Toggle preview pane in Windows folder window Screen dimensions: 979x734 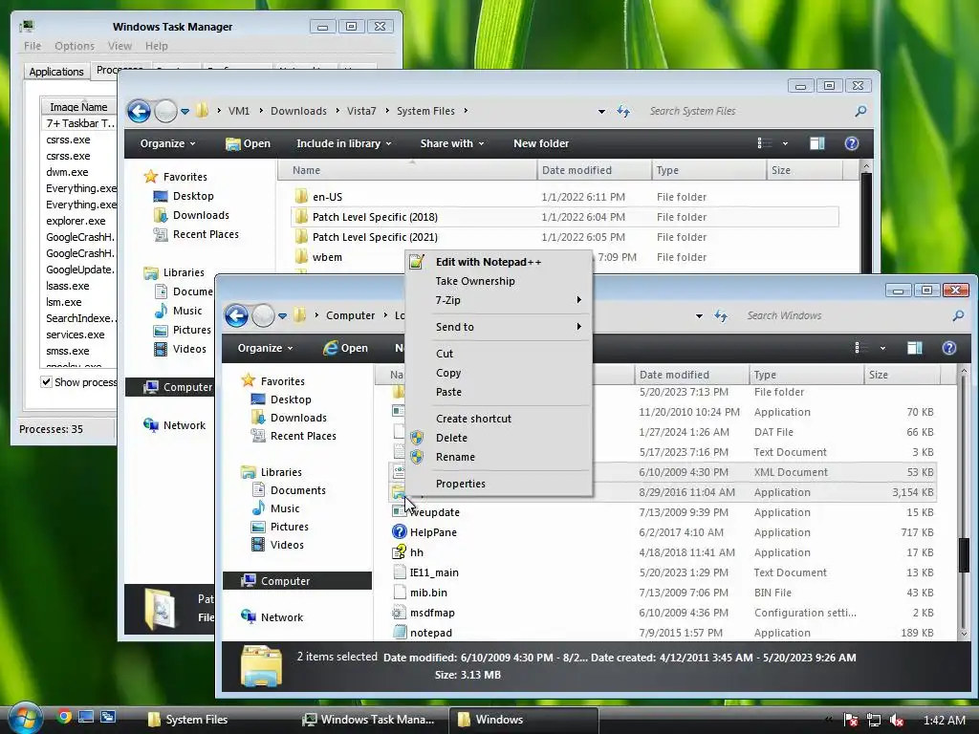[x=914, y=348]
